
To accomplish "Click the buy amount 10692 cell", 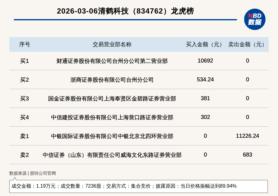I will [x=205, y=61].
